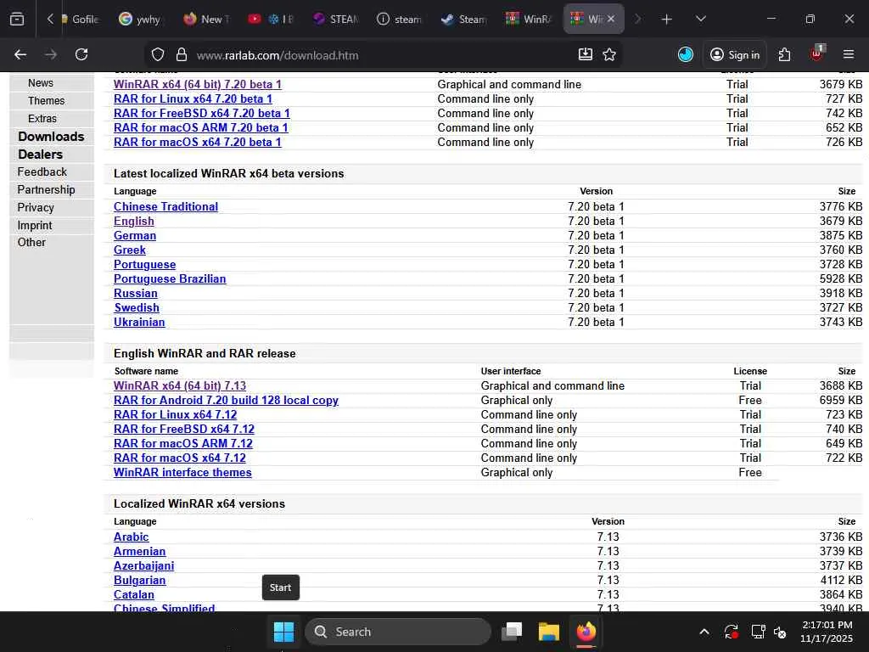
Task: Open News in the sidebar
Action: (41, 83)
